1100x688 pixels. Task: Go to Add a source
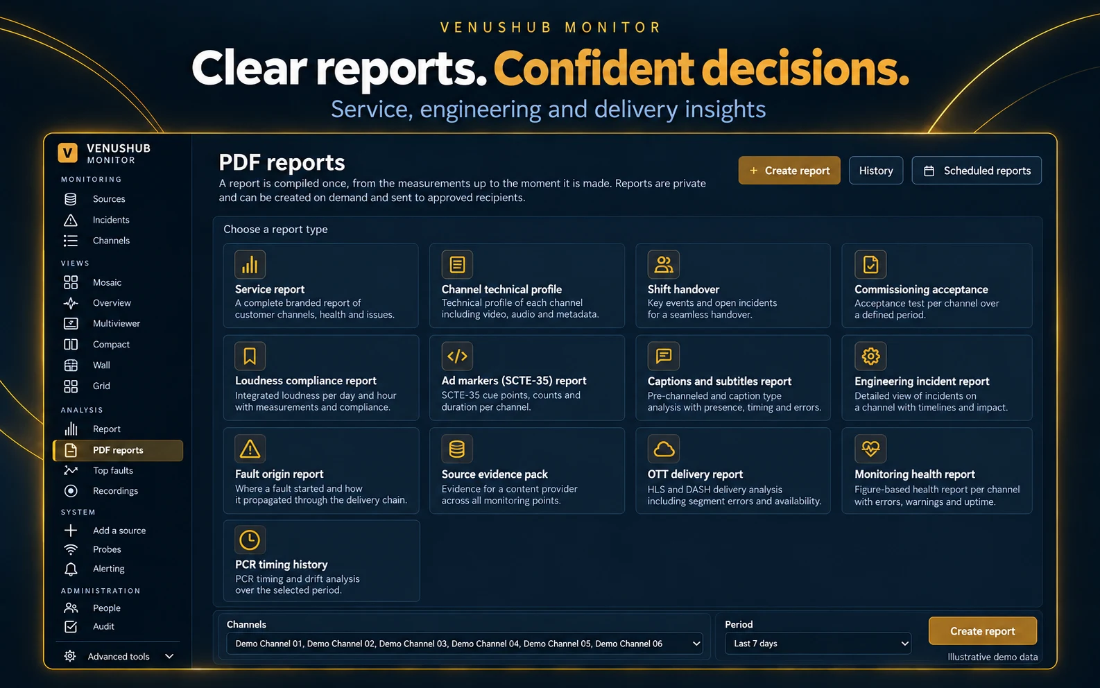tap(118, 531)
